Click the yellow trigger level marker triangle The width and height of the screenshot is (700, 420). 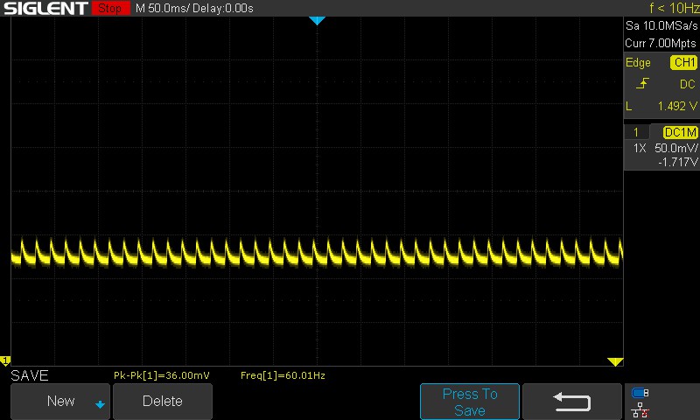615,361
